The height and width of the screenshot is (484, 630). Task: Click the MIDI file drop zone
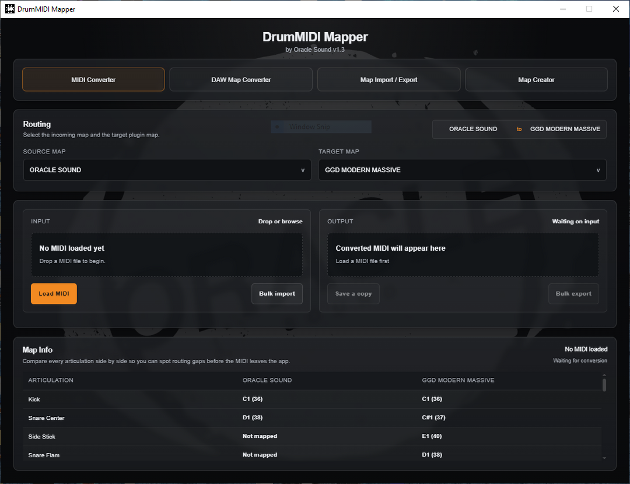[x=166, y=254]
